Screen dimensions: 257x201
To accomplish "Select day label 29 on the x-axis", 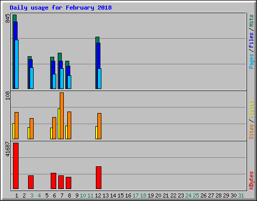I will 226,195.
